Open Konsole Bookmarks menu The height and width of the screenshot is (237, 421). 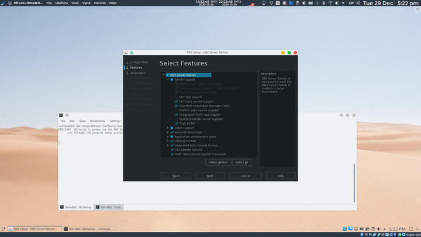pyautogui.click(x=98, y=121)
